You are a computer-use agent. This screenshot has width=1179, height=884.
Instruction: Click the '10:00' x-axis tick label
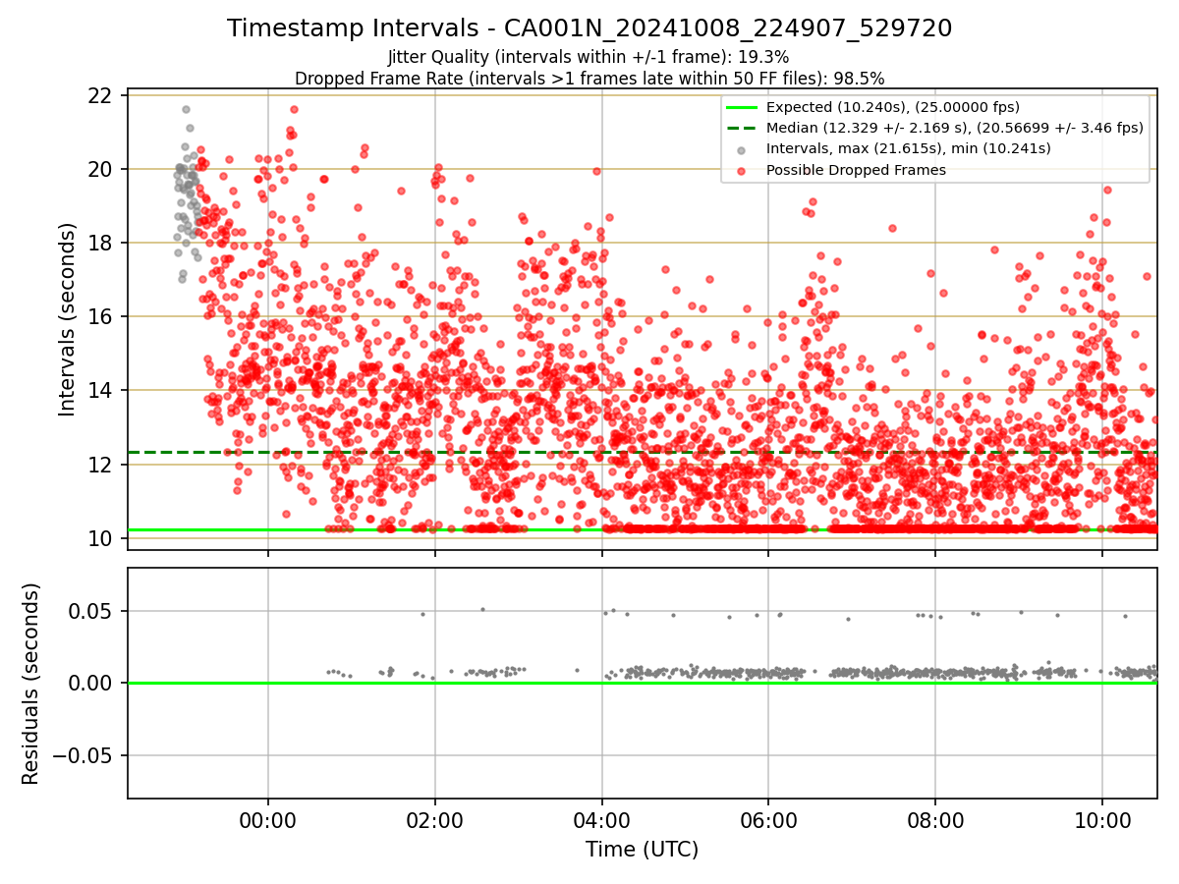click(x=1102, y=820)
